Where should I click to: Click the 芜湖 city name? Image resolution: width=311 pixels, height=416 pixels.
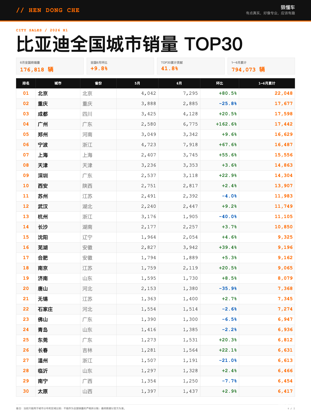tap(43, 248)
